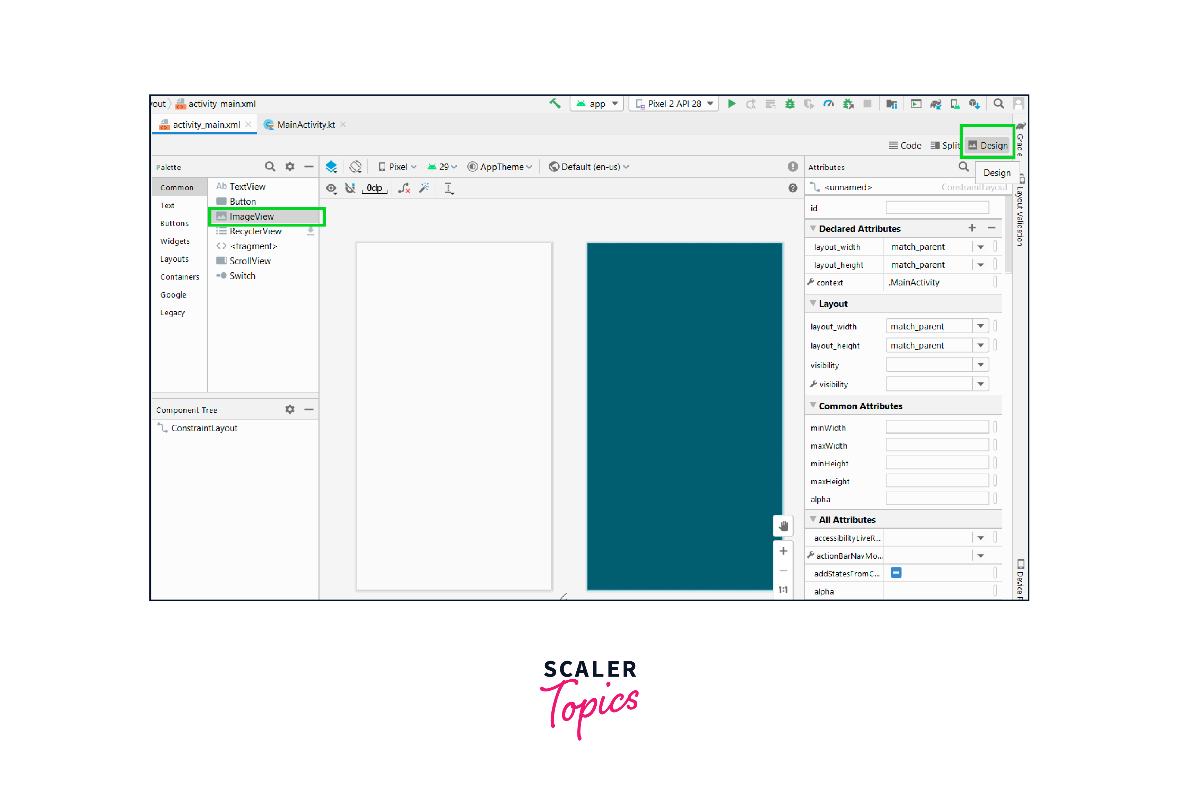Click the id input field
Viewport: 1179px width, 812px height.
937,208
